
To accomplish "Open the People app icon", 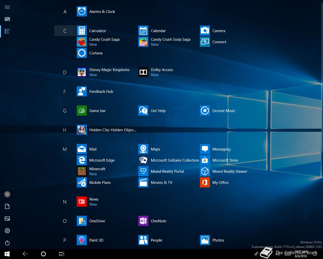I will pos(143,240).
